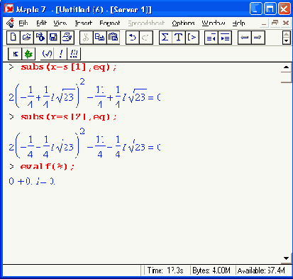The width and height of the screenshot is (293, 279).
Task: Execute the current expression with the ! button
Action: click(x=60, y=54)
